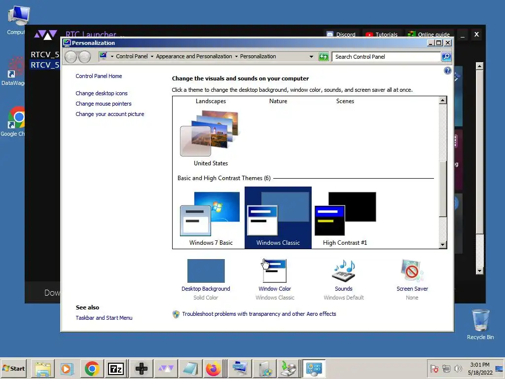Open the On-Screen Keyboard taskbar icon

[x=240, y=368]
